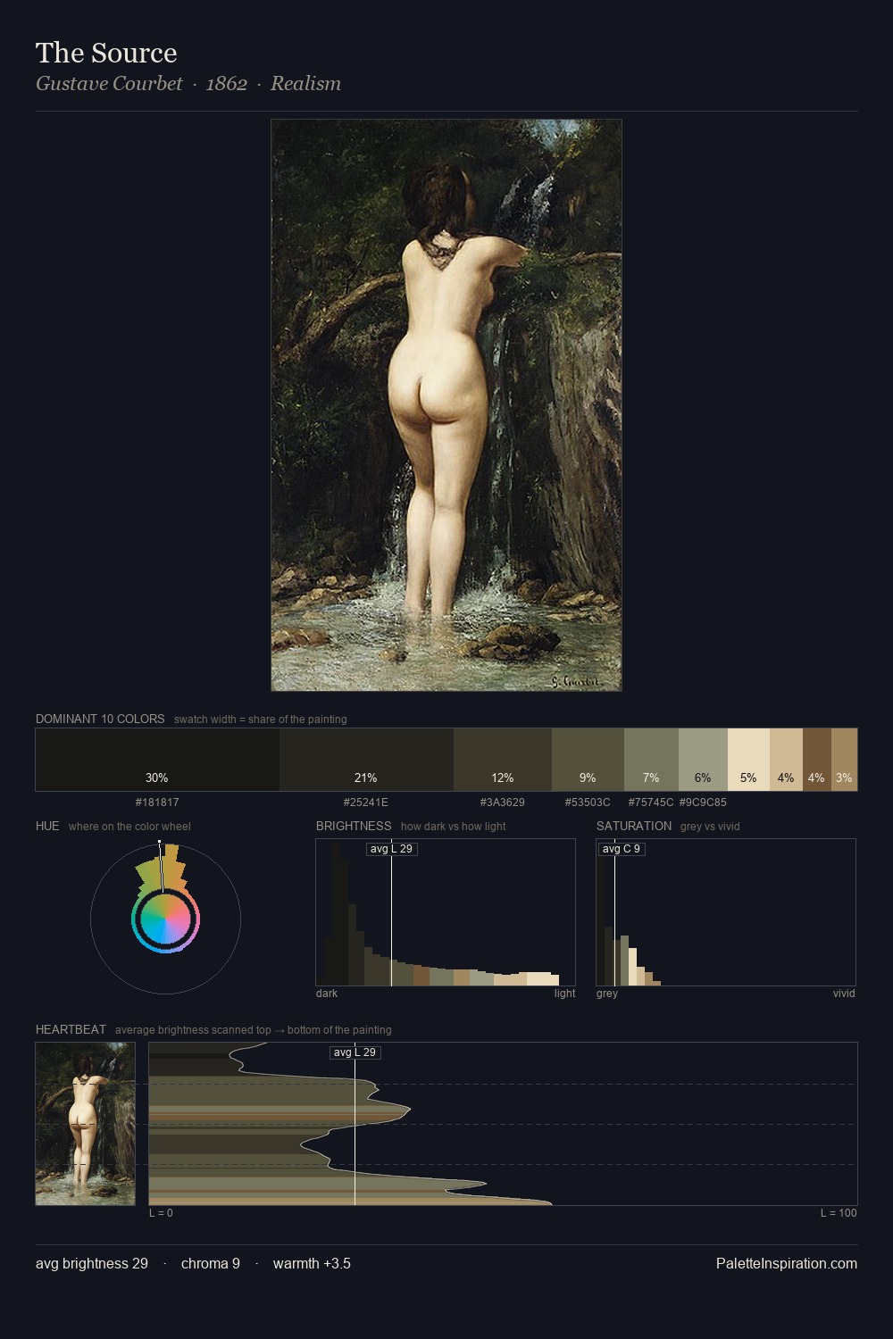Select the 30% swatch #181817
The height and width of the screenshot is (1339, 893).
click(157, 760)
